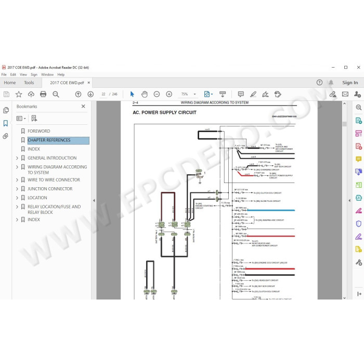Screen dimensions: 364x364
Task: Expand the right tools pane arrow
Action: click(x=349, y=200)
